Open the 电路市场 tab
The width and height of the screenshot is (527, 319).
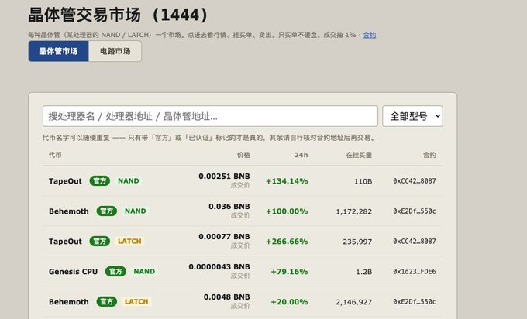(x=115, y=51)
